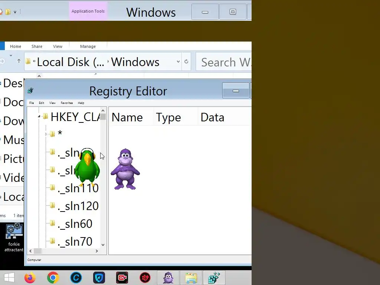The width and height of the screenshot is (380, 285).
Task: Click Windows in the address breadcrumb
Action: pyautogui.click(x=135, y=62)
